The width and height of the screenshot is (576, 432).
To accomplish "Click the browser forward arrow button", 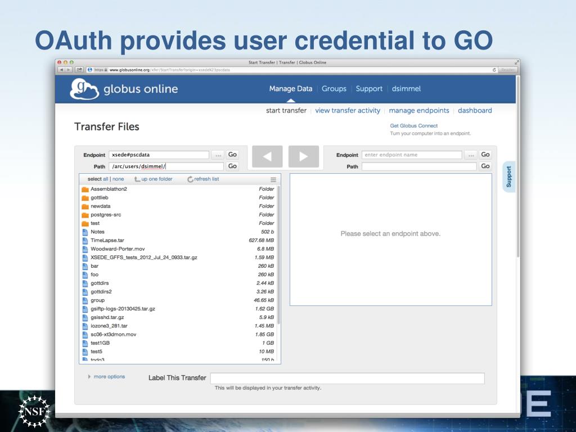I will (x=68, y=70).
